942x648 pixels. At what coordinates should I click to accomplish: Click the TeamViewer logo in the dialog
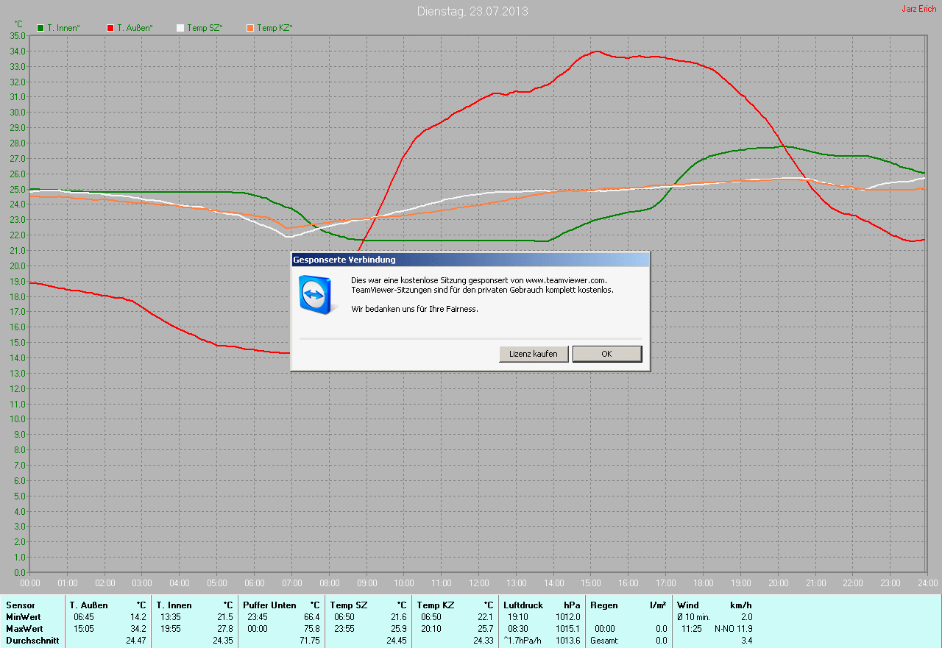coord(316,295)
